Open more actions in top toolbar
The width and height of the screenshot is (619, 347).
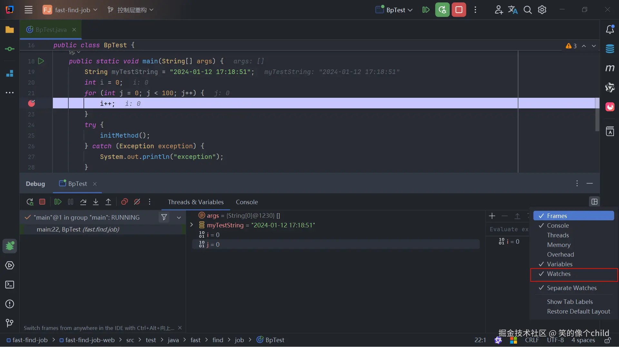[475, 10]
